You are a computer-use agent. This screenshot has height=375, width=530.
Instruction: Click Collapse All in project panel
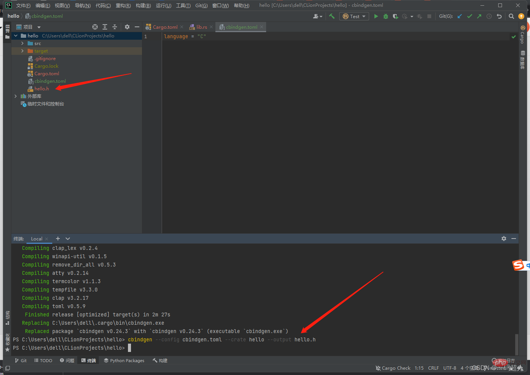115,27
